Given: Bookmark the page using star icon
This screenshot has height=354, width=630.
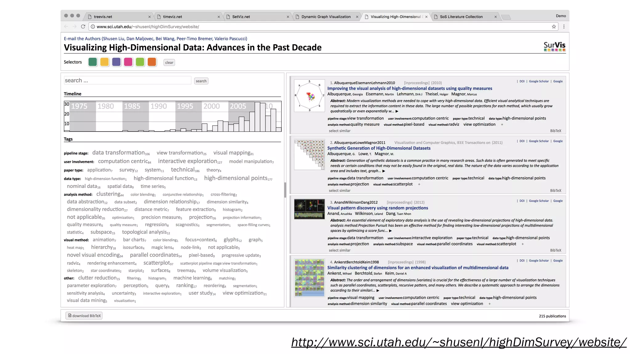Looking at the screenshot, I should point(554,27).
